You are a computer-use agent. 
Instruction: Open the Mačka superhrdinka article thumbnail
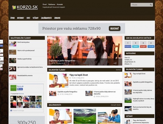tap(13, 61)
